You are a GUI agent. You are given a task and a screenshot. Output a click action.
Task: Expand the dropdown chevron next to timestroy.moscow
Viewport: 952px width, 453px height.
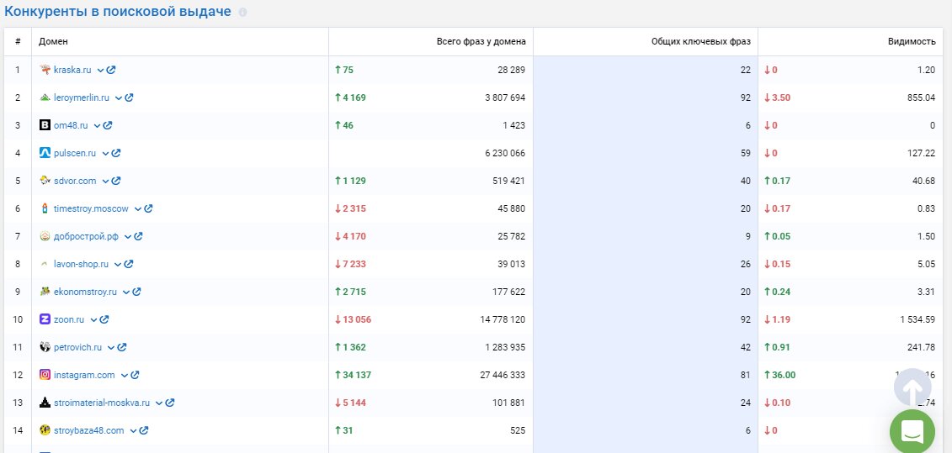point(137,208)
